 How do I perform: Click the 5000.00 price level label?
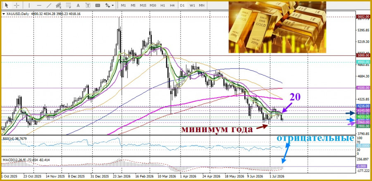[363, 55]
